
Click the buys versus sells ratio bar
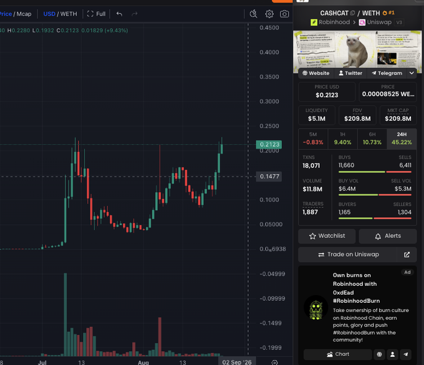[x=375, y=172]
